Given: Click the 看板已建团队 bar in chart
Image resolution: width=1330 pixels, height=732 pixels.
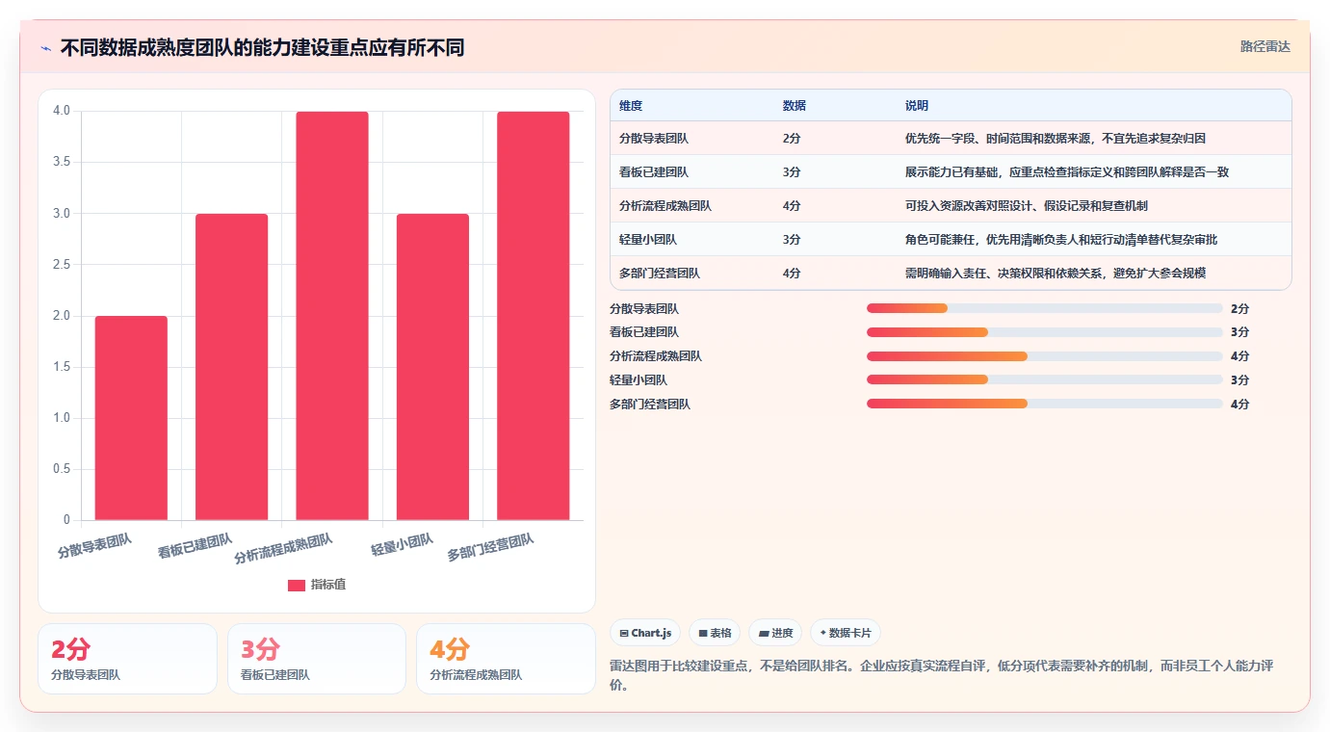Looking at the screenshot, I should pos(231,367).
